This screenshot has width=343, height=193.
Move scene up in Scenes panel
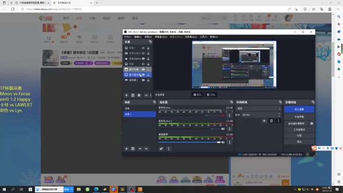click(x=140, y=149)
